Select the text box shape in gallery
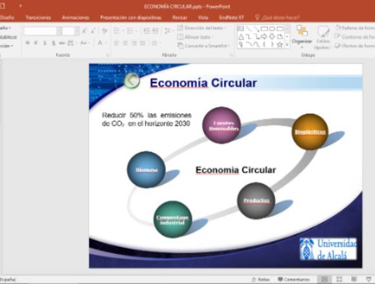This screenshot has width=375, height=284. tap(241, 29)
